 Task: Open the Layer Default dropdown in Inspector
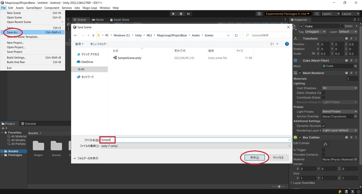348,32
